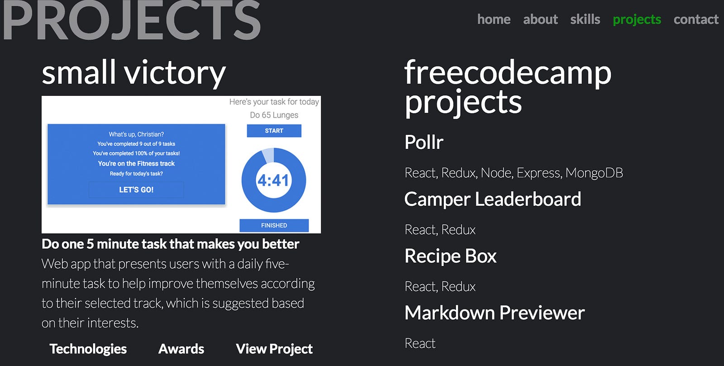This screenshot has height=366, width=724.
Task: Click the LET'S GO! button
Action: click(136, 190)
